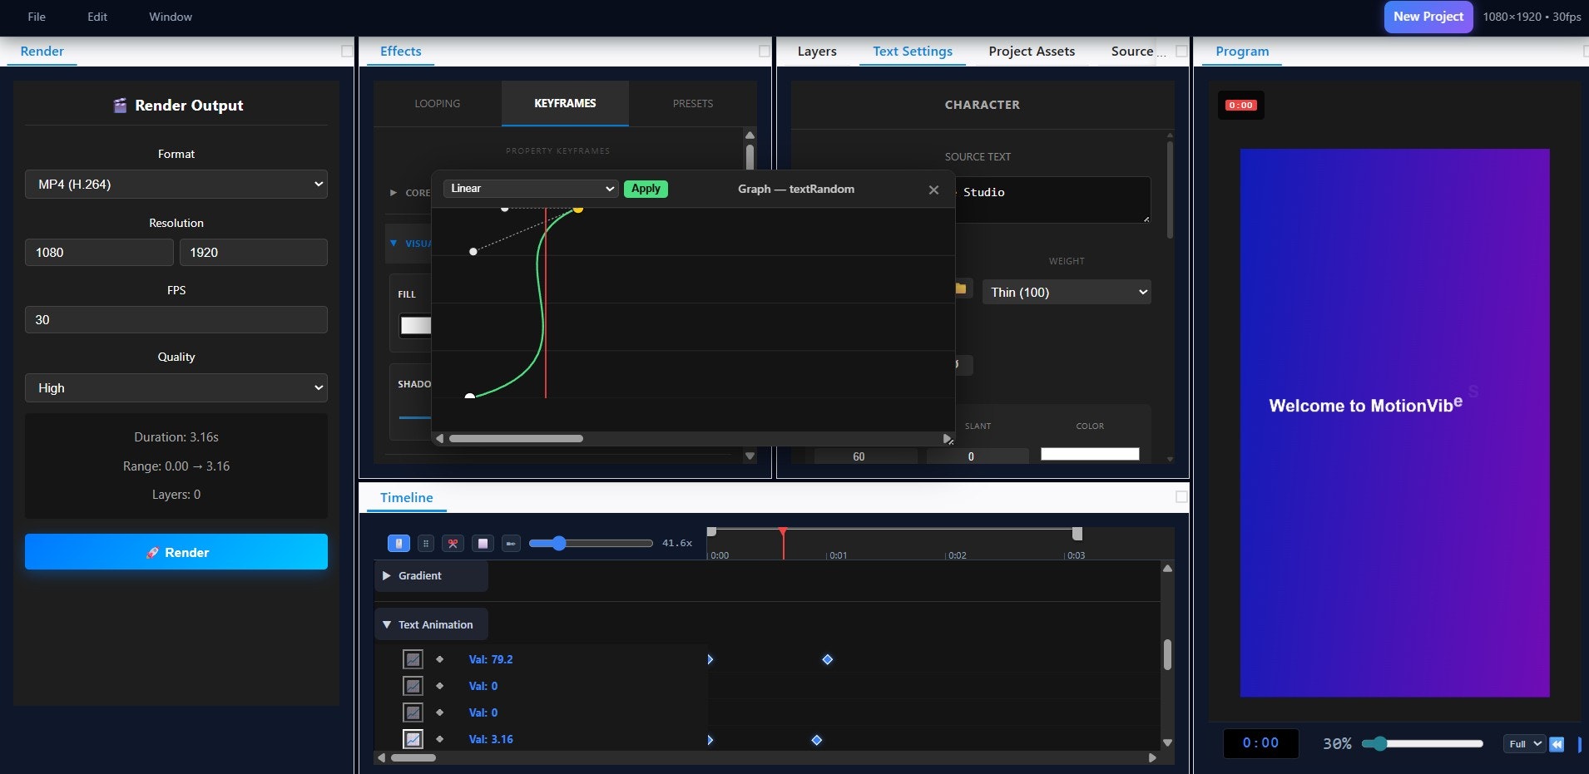This screenshot has height=774, width=1589.
Task: Open the Quality dropdown set to High
Action: point(176,388)
